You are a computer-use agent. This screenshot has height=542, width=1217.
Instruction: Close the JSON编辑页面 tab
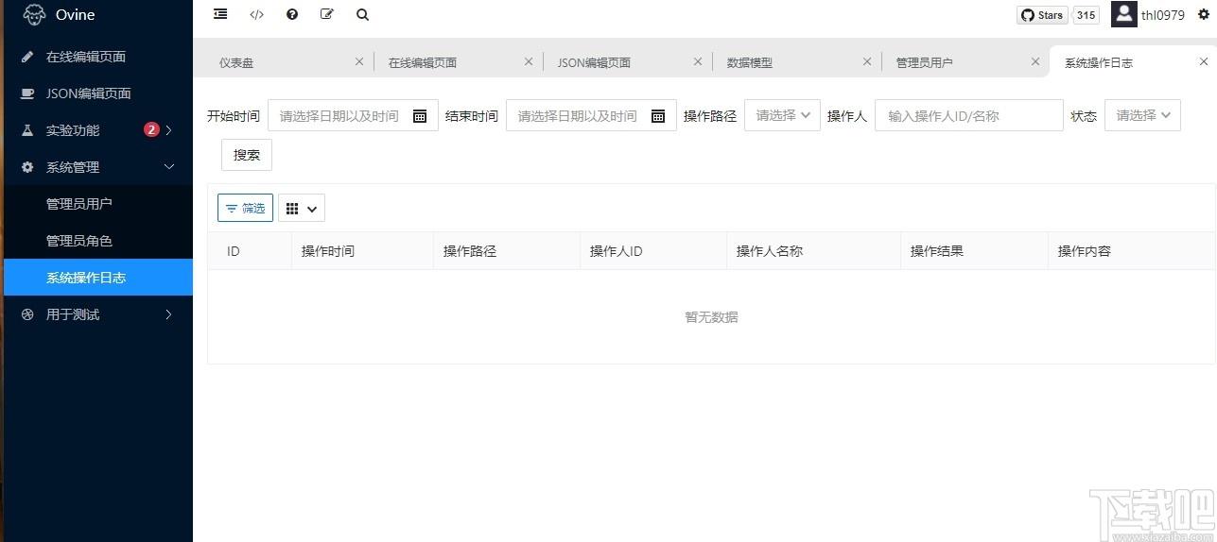(698, 61)
